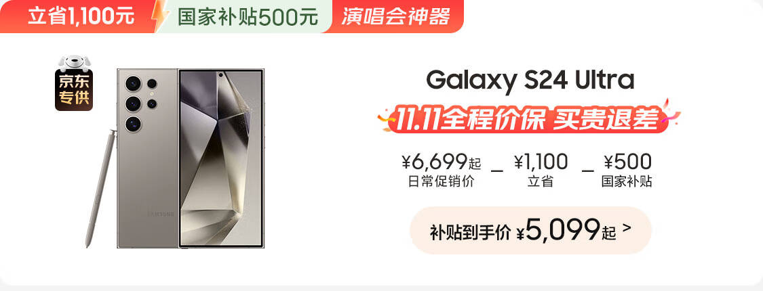The width and height of the screenshot is (763, 291).
Task: Click the ¥1,100 立省 amount
Action: coord(541,170)
